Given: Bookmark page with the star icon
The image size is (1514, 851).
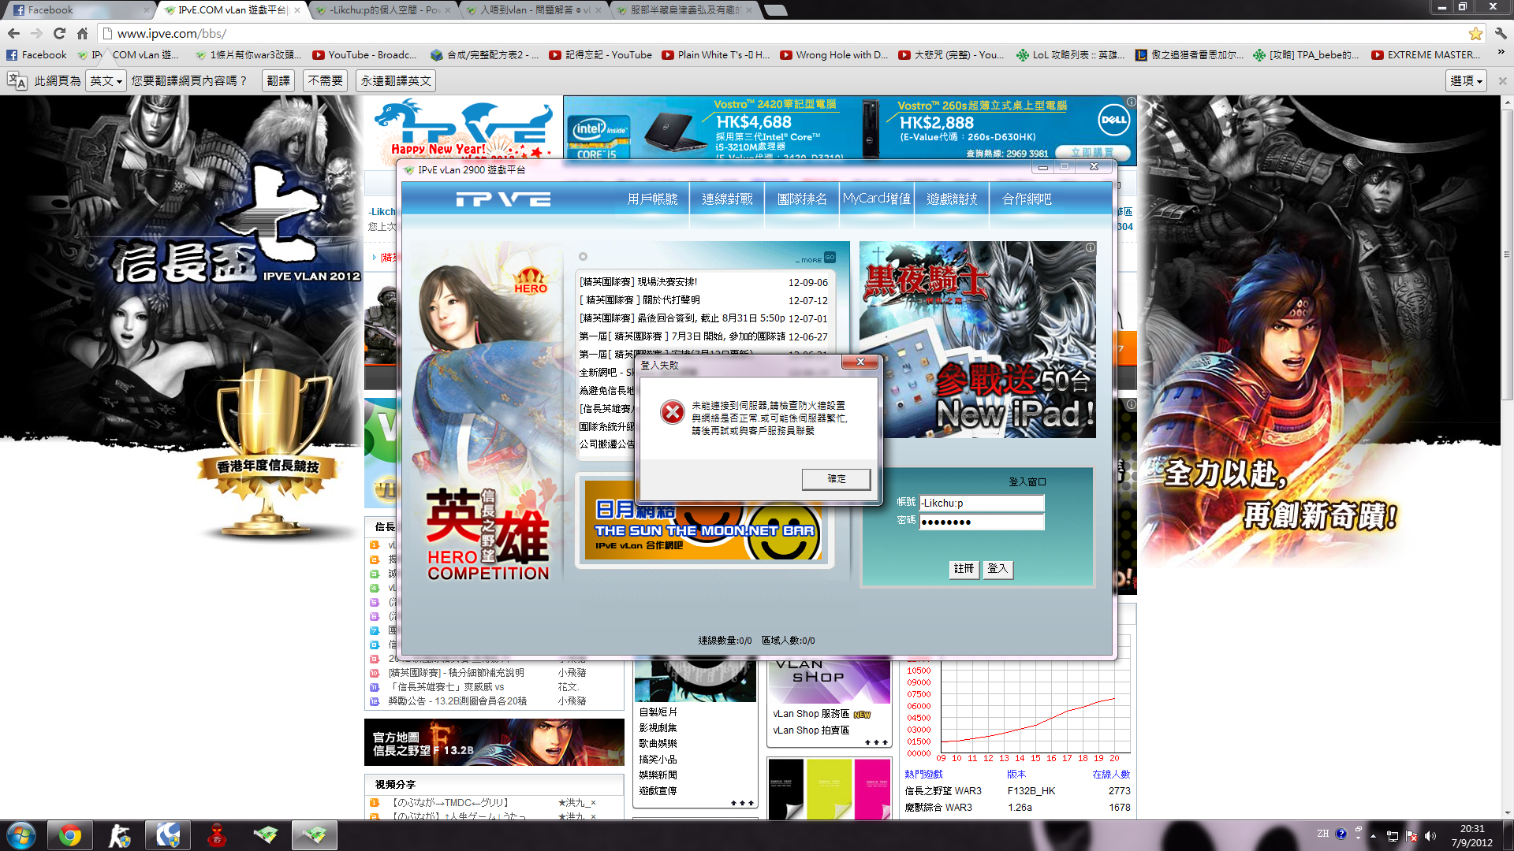Looking at the screenshot, I should point(1475,33).
